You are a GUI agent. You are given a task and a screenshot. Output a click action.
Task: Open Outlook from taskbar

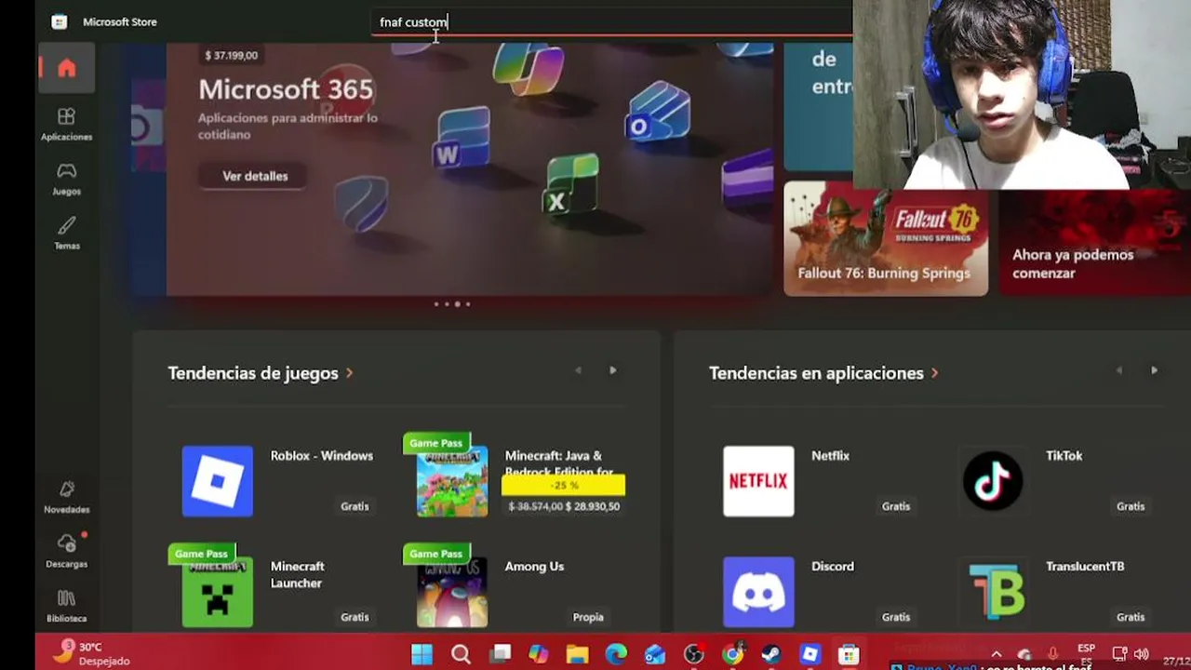pyautogui.click(x=655, y=654)
